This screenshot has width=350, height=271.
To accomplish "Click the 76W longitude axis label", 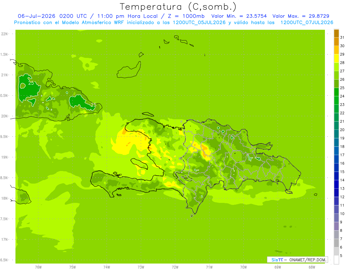I will (x=38, y=267).
